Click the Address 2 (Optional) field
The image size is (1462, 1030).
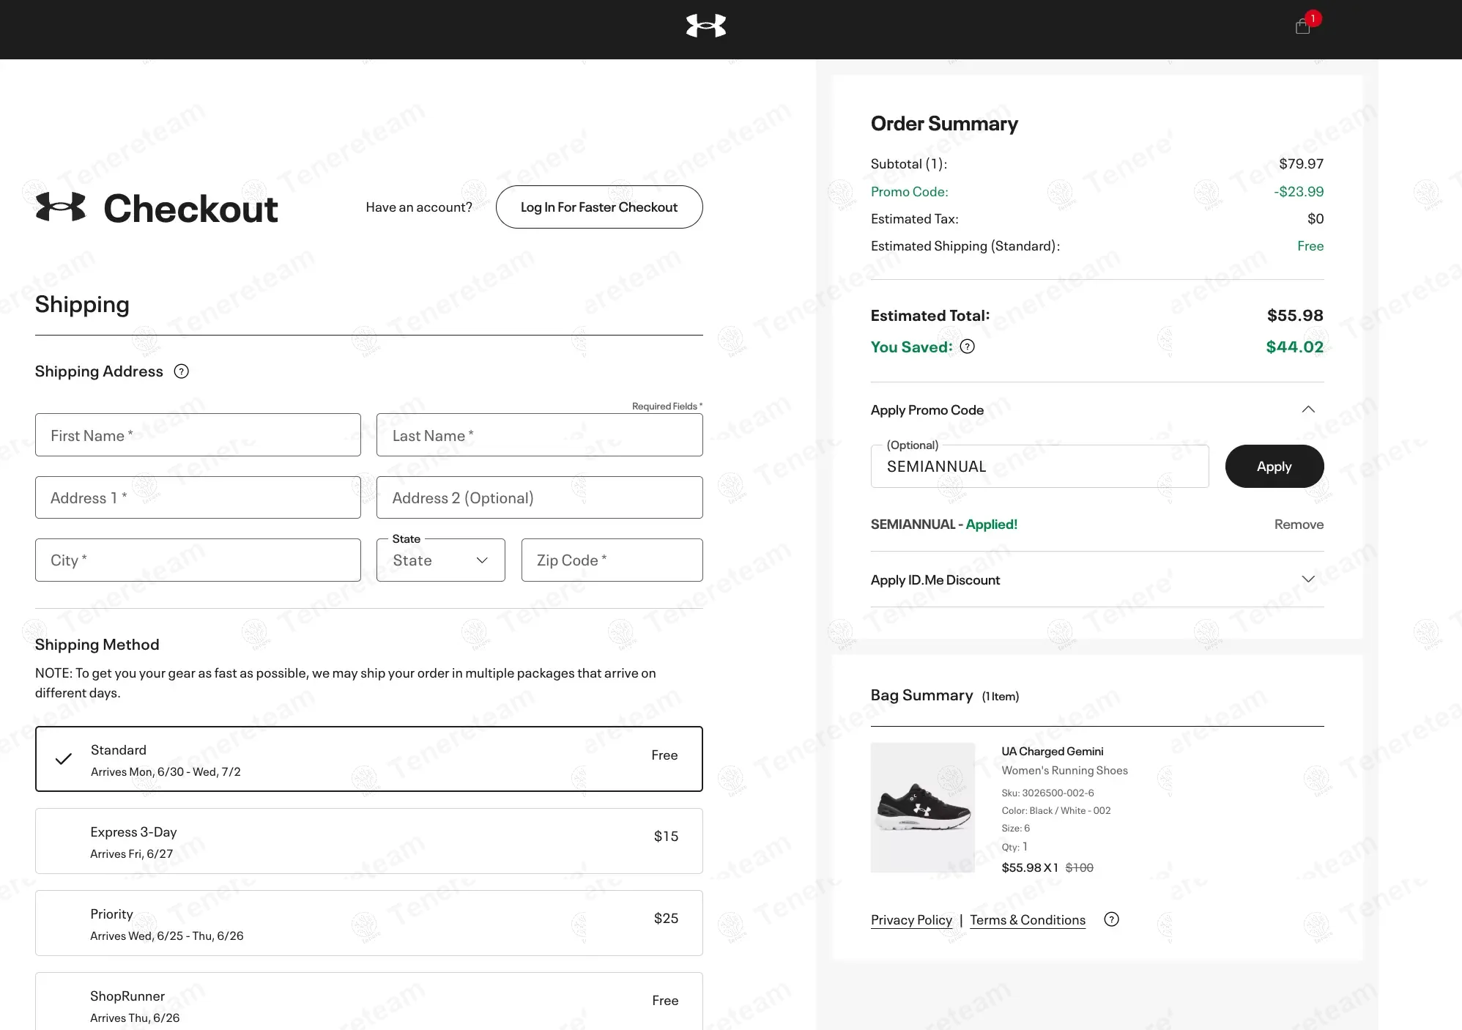point(540,498)
